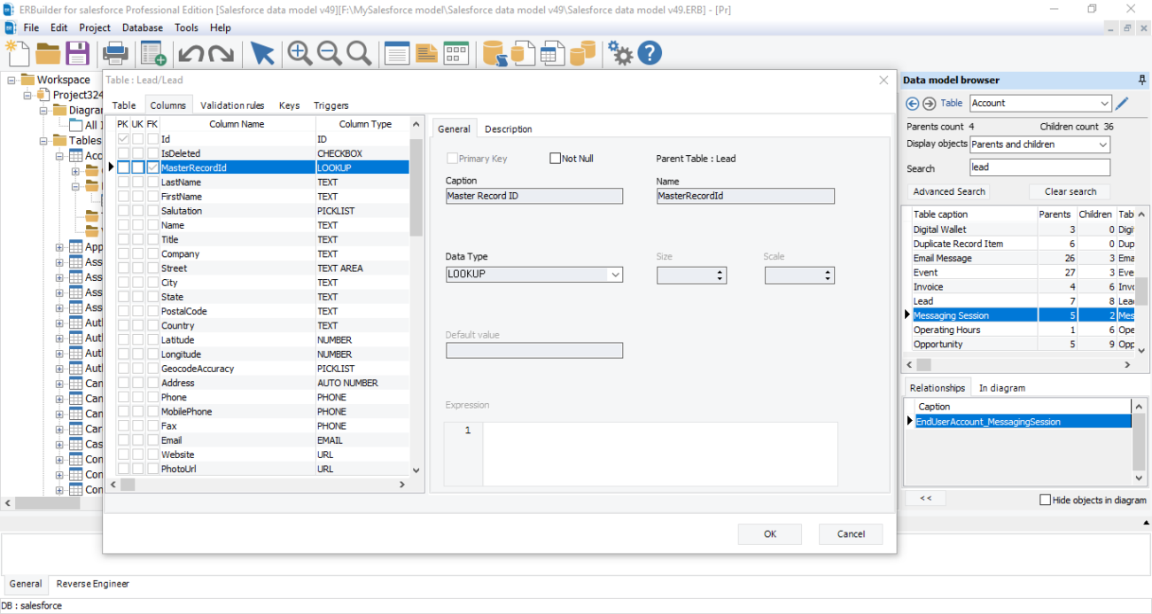Redo the last undone action
Viewport: 1152px width, 614px height.
coord(221,54)
